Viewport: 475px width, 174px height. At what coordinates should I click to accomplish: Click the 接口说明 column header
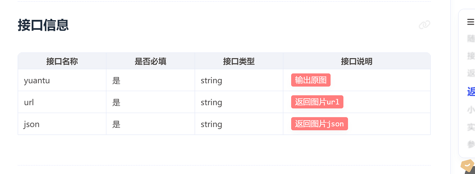click(x=357, y=61)
